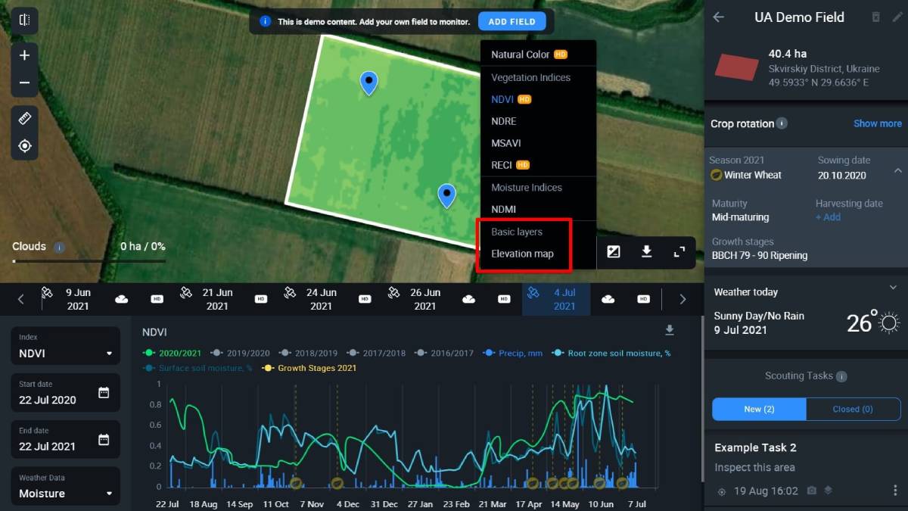Open fullscreen map view

[679, 252]
